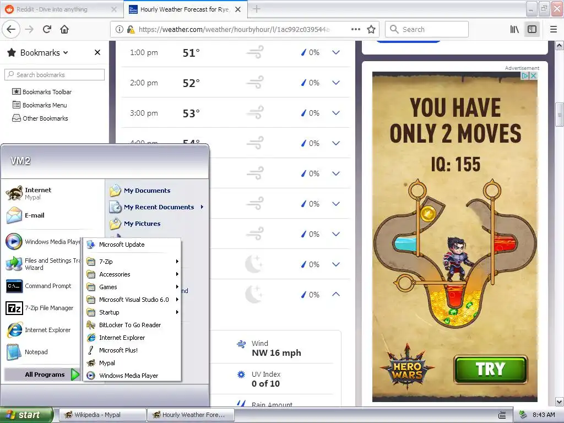Select the Bookmarks Toolbar folder
564x423 pixels.
coord(42,92)
